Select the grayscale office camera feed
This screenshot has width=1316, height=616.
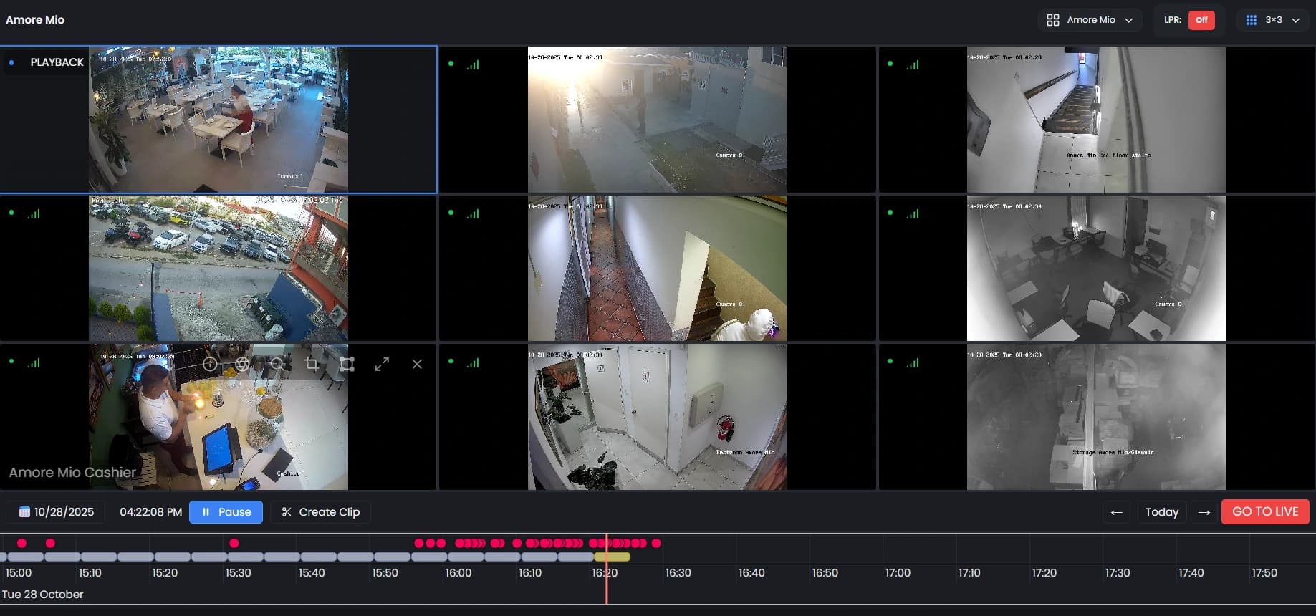[1096, 269]
